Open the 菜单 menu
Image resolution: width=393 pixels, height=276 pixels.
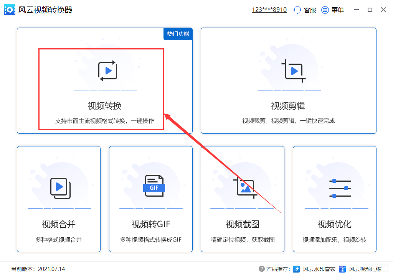[338, 10]
